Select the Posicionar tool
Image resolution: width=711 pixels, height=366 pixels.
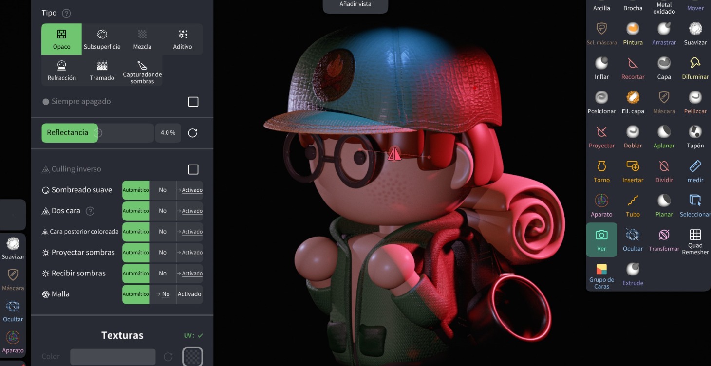(601, 103)
